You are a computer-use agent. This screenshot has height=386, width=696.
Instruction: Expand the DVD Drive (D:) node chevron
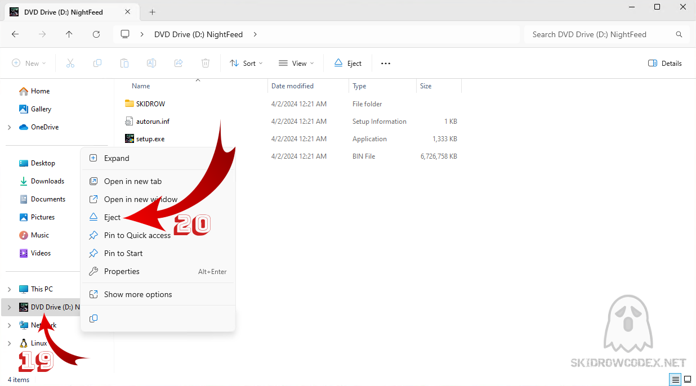pos(10,307)
